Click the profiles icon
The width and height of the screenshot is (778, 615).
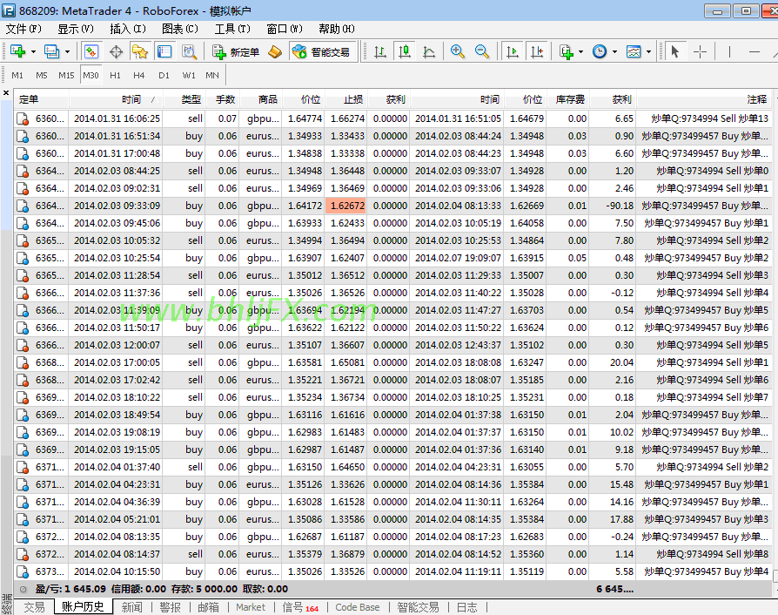51,51
